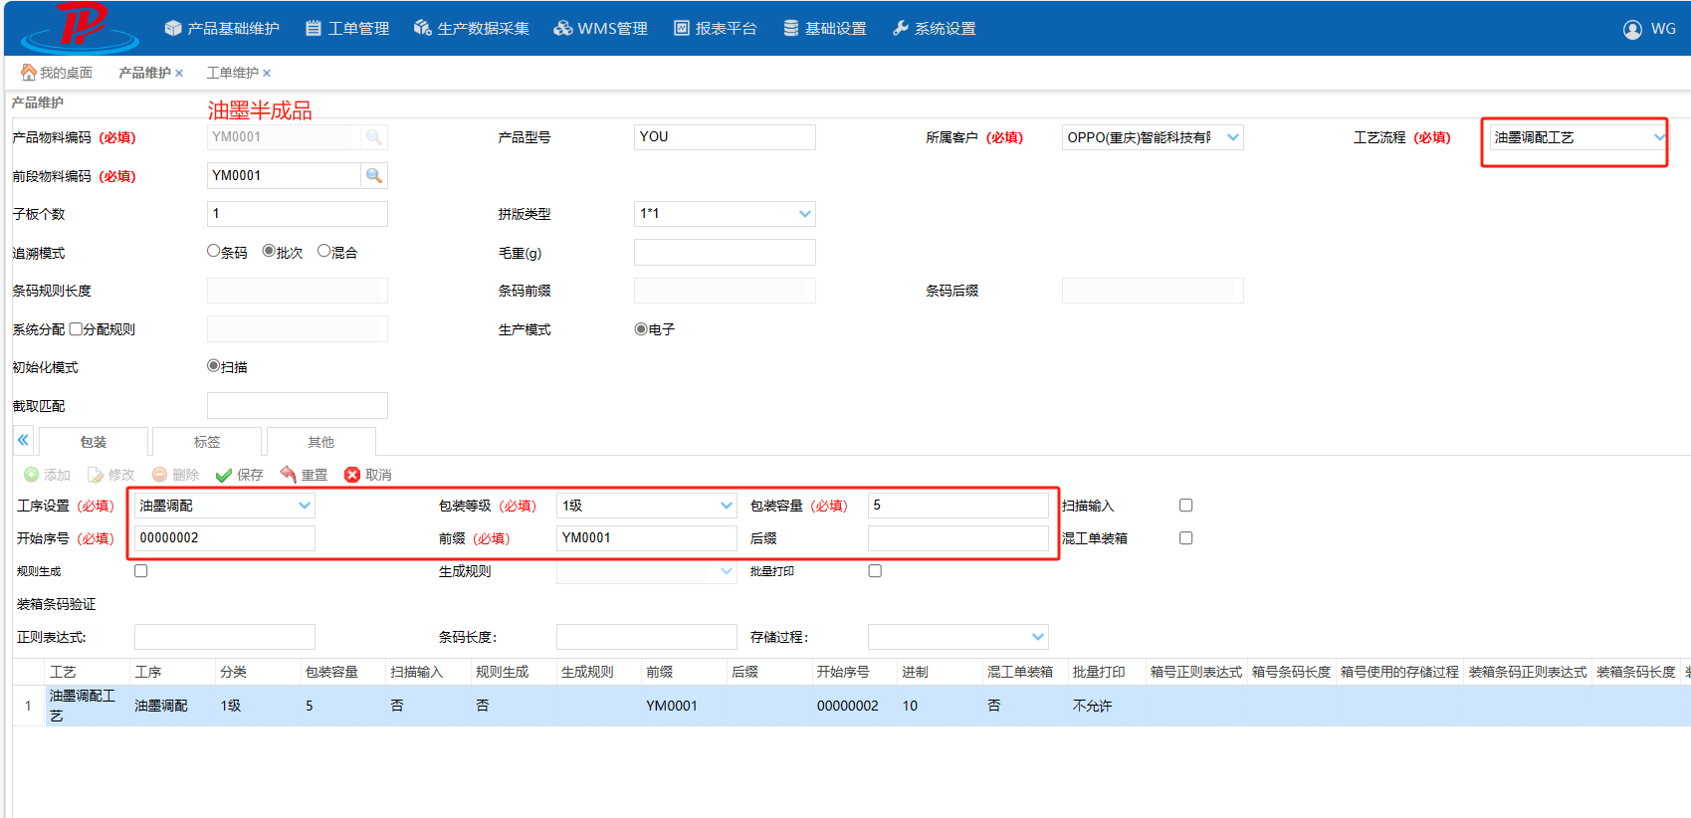
Task: Collapse panel with double-chevron left icon
Action: tap(23, 440)
